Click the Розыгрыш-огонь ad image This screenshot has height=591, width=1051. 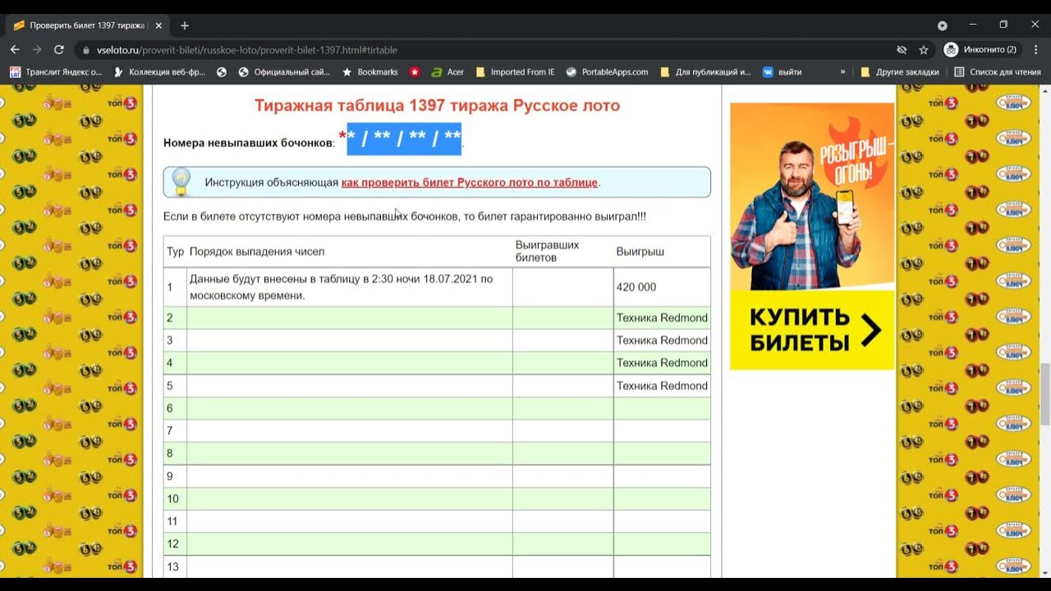coord(812,196)
